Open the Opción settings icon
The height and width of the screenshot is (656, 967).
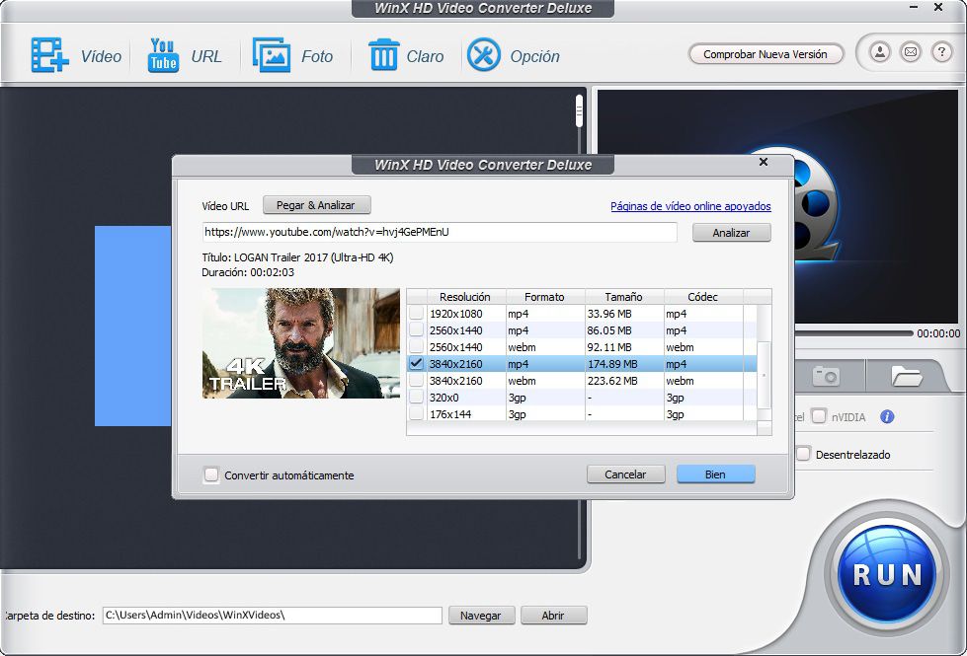484,55
